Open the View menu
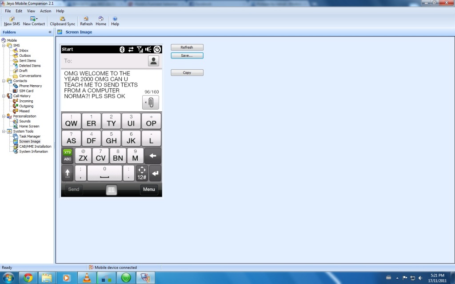The height and width of the screenshot is (284, 455). point(31,11)
